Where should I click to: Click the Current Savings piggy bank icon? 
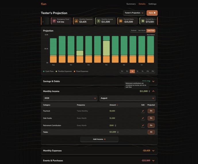pyautogui.click(x=143, y=21)
